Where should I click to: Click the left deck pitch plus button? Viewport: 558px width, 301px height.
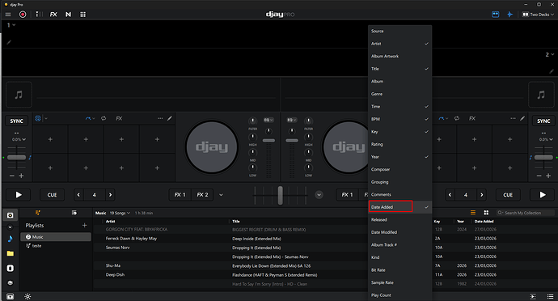21,176
